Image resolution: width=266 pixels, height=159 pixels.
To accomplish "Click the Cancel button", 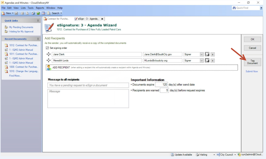I will pos(252,48).
